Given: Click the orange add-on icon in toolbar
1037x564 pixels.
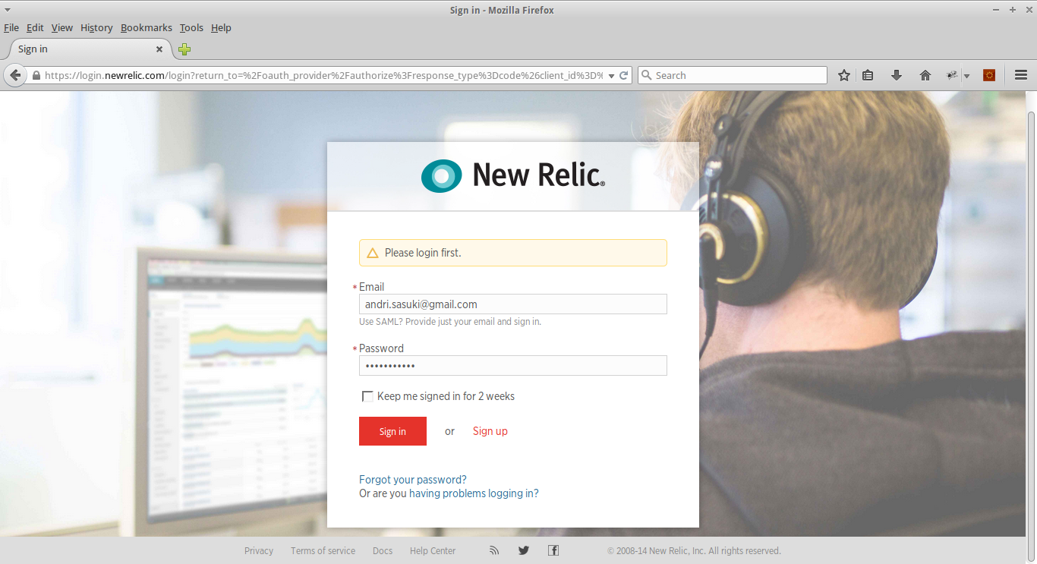Looking at the screenshot, I should click(988, 75).
